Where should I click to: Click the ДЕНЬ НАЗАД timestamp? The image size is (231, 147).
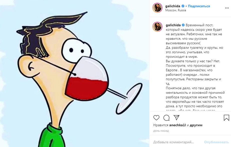click(x=161, y=131)
